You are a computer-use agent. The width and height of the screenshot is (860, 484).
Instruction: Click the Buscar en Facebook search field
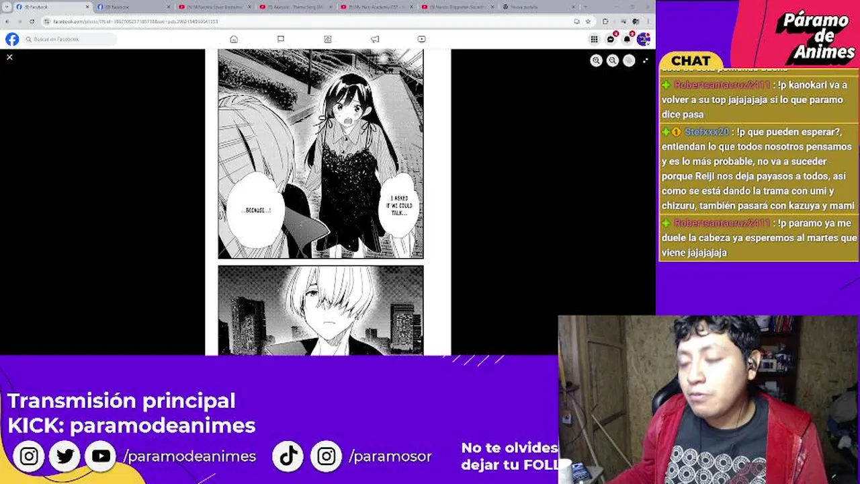pos(70,39)
